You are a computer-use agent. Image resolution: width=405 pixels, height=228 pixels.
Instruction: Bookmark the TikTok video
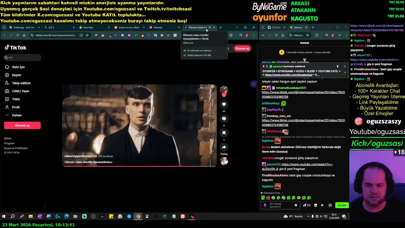click(224, 133)
